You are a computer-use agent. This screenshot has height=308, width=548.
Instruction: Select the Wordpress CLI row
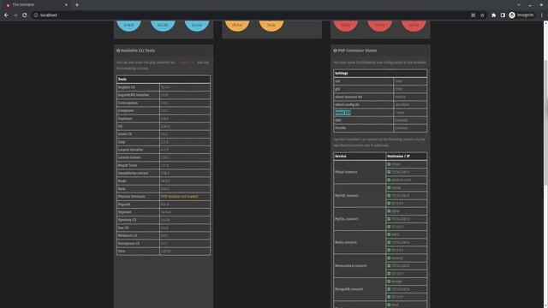[164, 243]
